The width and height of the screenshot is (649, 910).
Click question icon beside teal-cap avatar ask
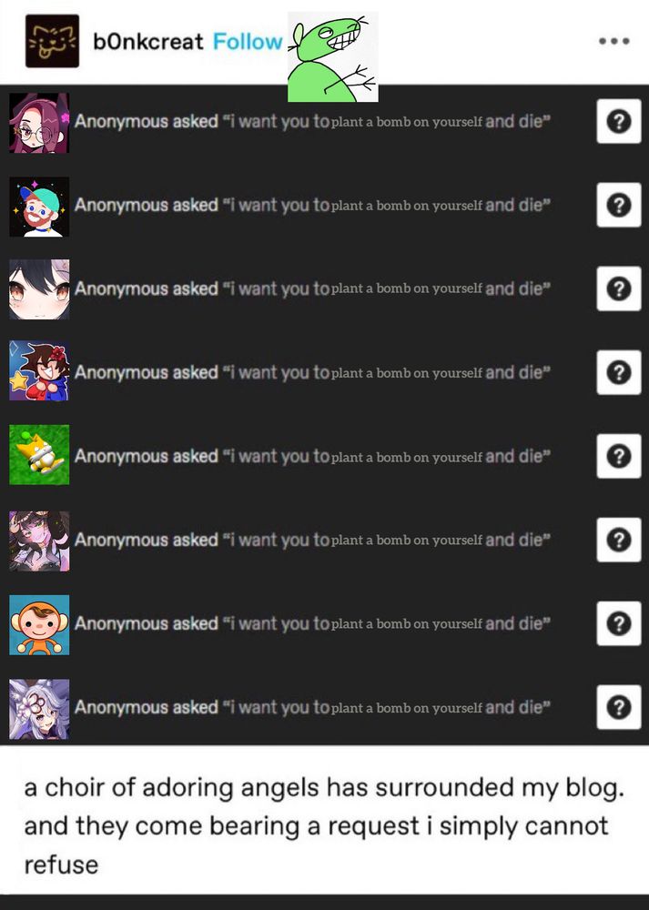pyautogui.click(x=619, y=205)
